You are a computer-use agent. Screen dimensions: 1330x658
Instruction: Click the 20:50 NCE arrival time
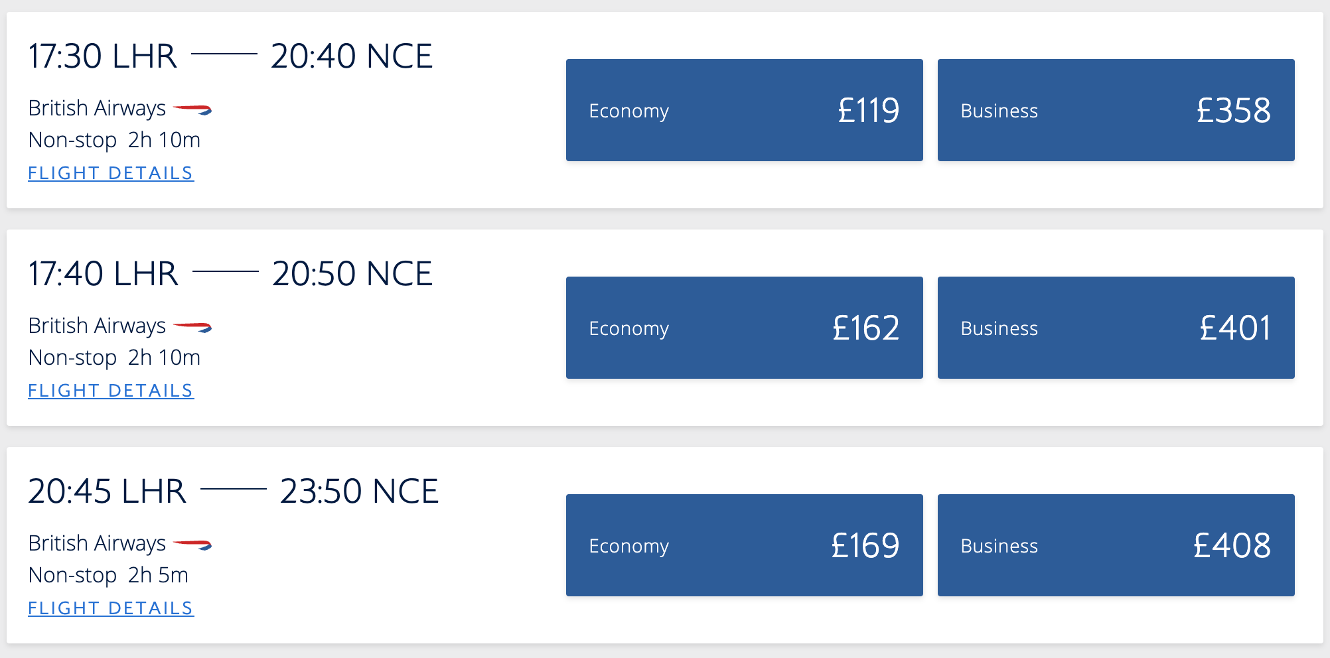coord(352,273)
